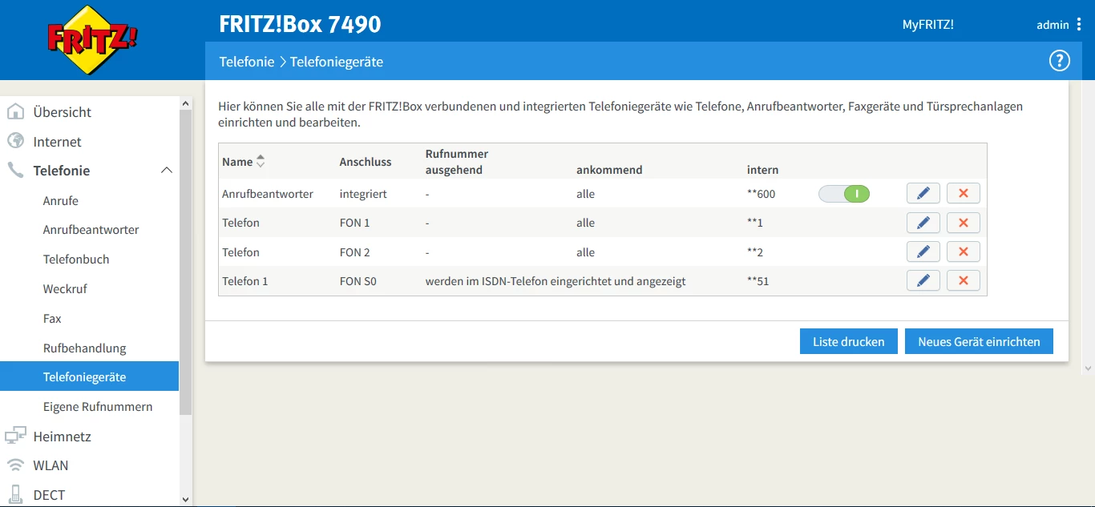Click the FRITZ! logo
This screenshot has height=507, width=1095.
coord(92,40)
